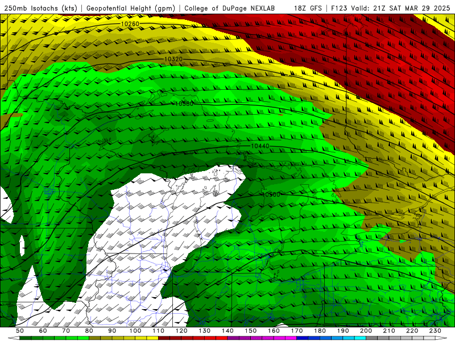
Task: Click the 70 value on the color scale
Action: tap(66, 331)
